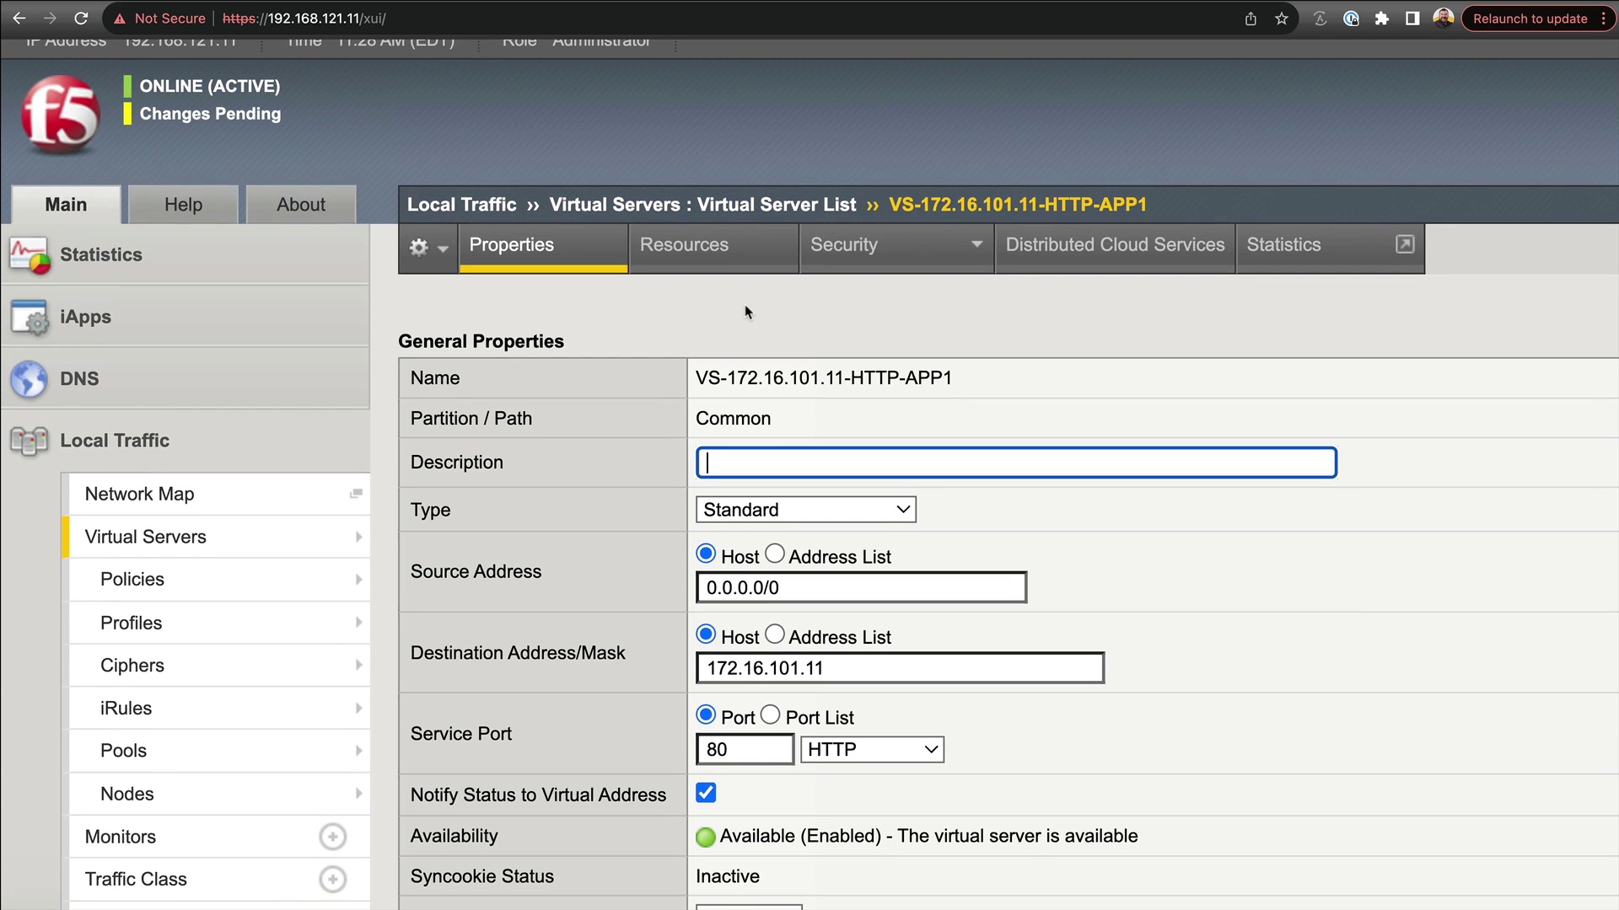Switch to the Help tab

pyautogui.click(x=183, y=205)
